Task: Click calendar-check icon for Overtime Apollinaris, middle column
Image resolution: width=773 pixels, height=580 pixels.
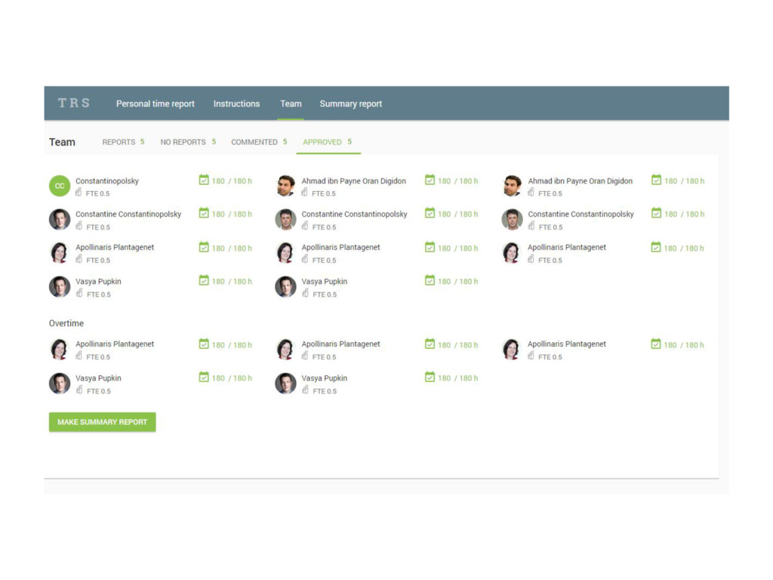Action: tap(430, 344)
